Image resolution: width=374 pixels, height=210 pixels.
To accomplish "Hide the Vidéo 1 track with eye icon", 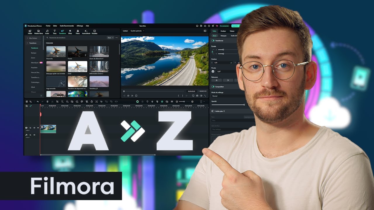I will tap(38, 128).
